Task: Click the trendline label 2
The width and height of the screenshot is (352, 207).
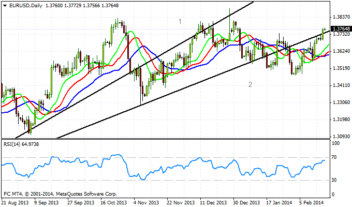Action: [x=250, y=84]
